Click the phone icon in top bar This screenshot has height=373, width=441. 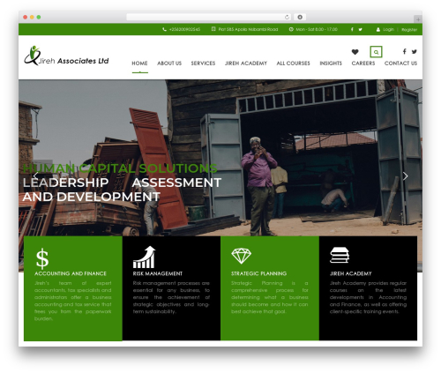164,29
